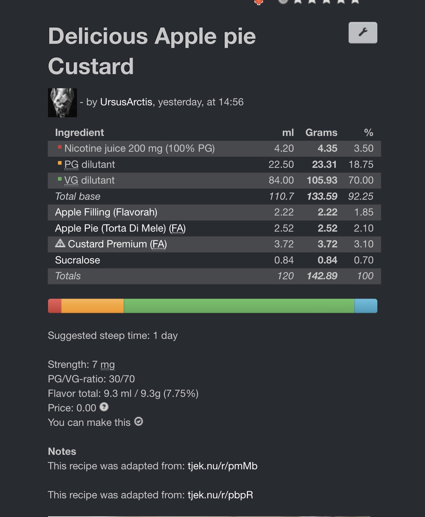
Task: Click the red heart favorite icon
Action: 259,2
